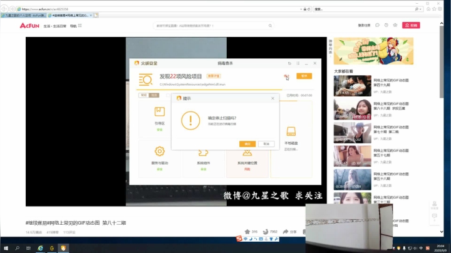Open the Huorong title bar menu icon
The width and height of the screenshot is (451, 253).
pos(298,63)
